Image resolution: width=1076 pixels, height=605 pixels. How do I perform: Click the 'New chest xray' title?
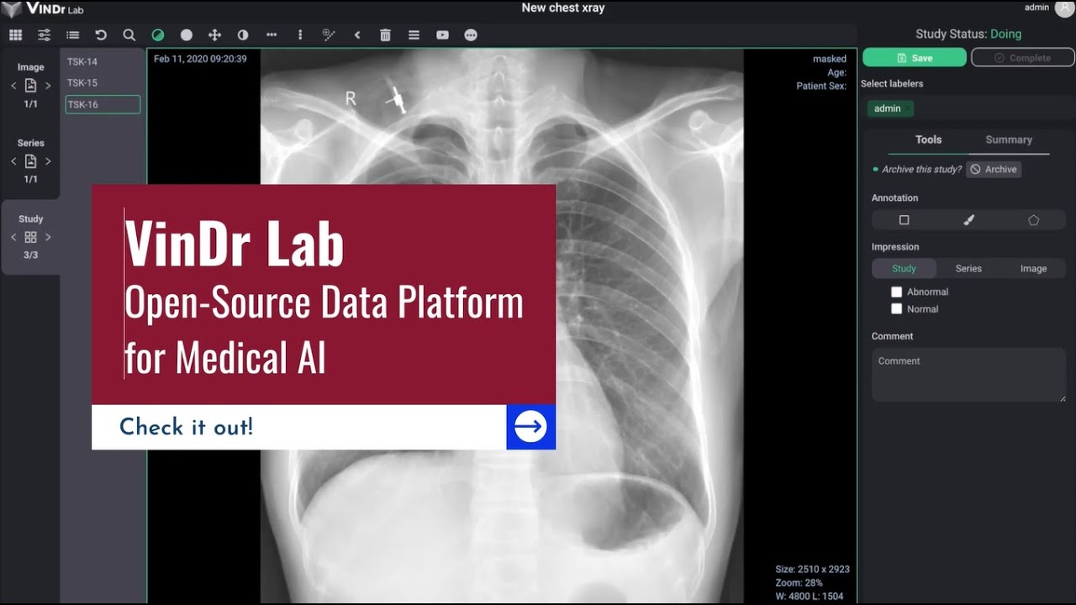click(x=563, y=8)
